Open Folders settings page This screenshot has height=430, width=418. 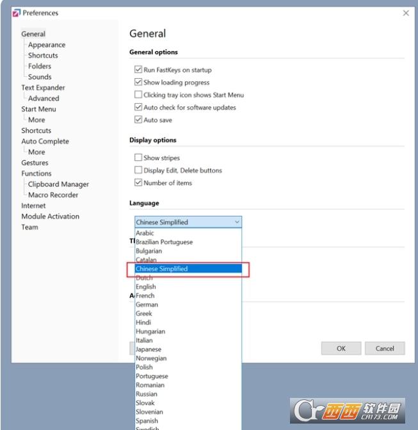(x=40, y=66)
